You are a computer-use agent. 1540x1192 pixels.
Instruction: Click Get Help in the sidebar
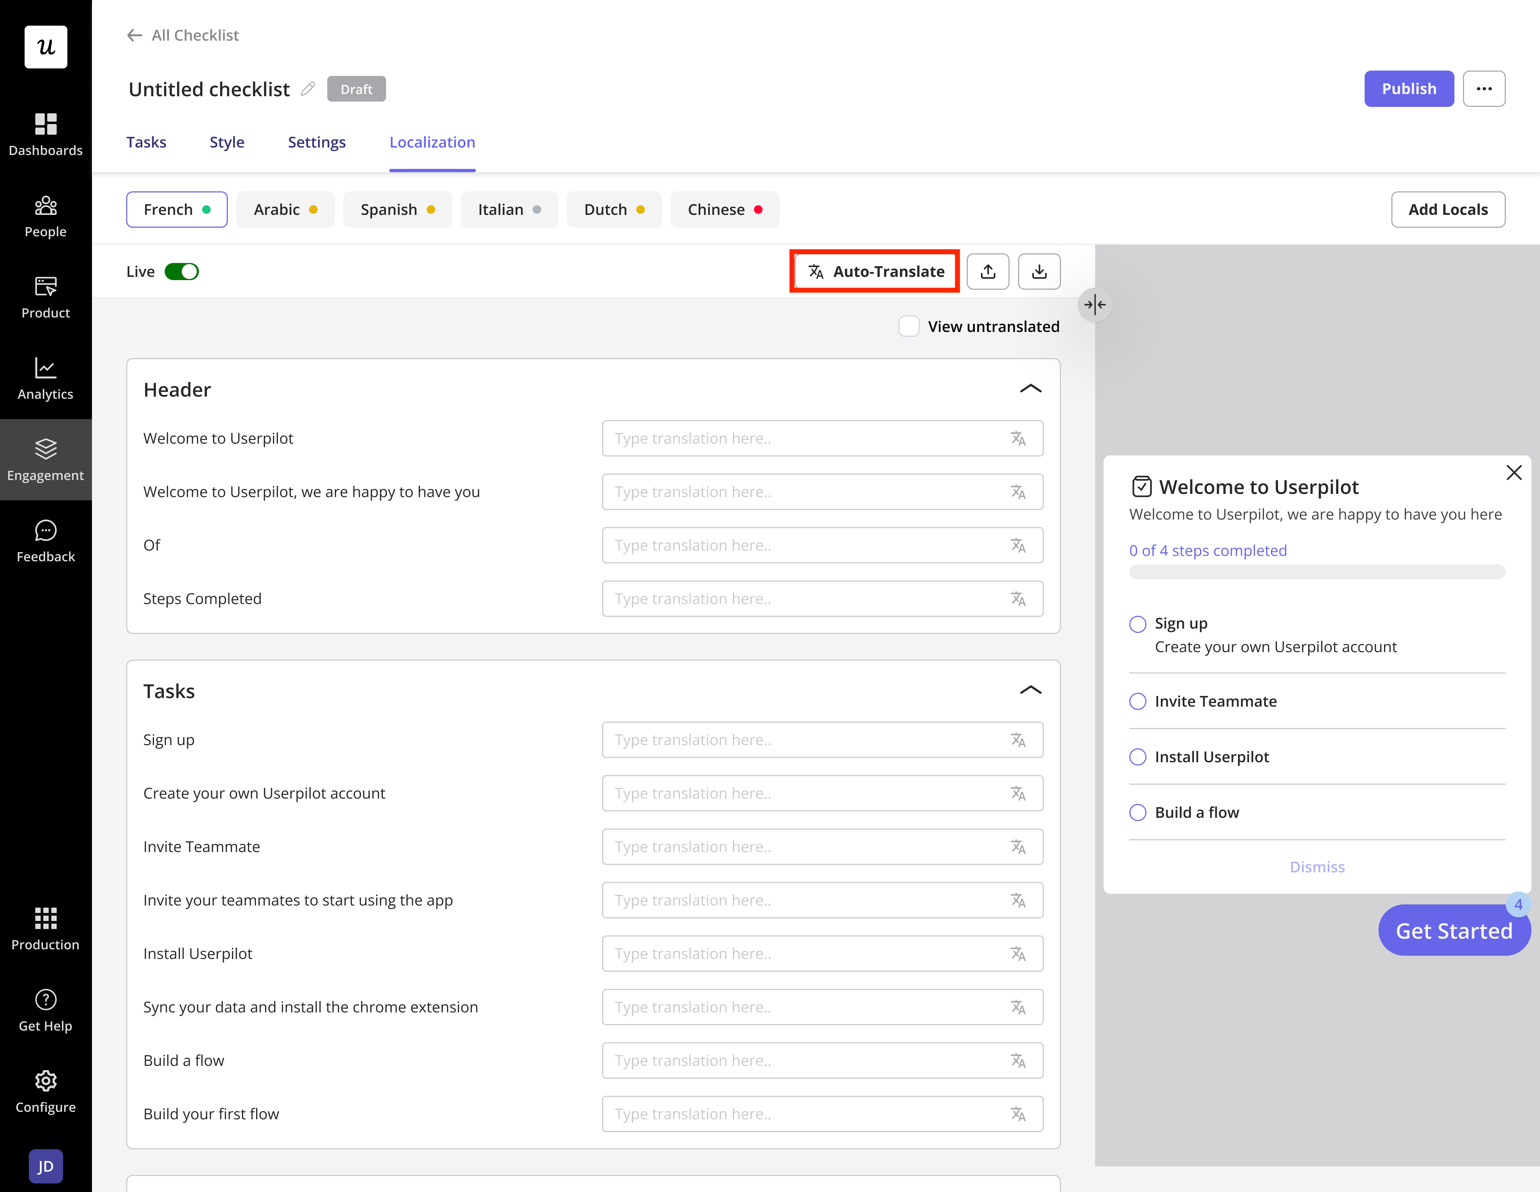46,1010
